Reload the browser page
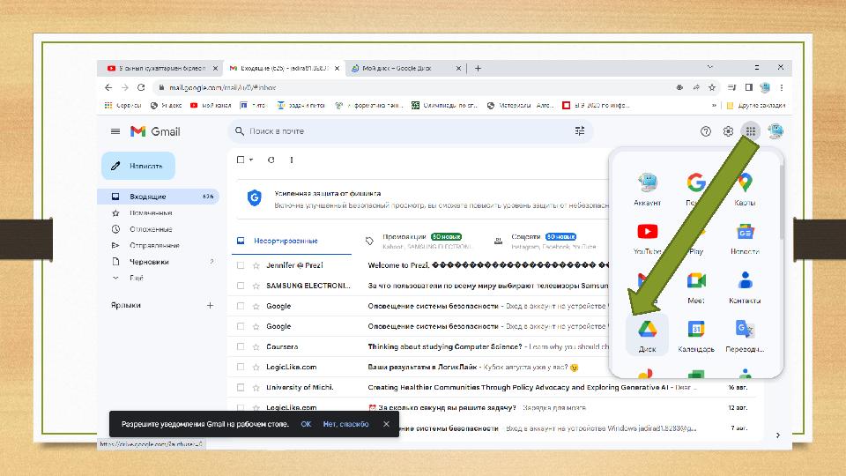 point(141,87)
